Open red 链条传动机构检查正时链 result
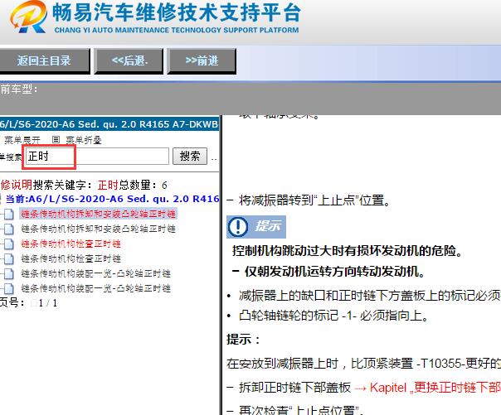This screenshot has width=501, height=415. click(71, 244)
